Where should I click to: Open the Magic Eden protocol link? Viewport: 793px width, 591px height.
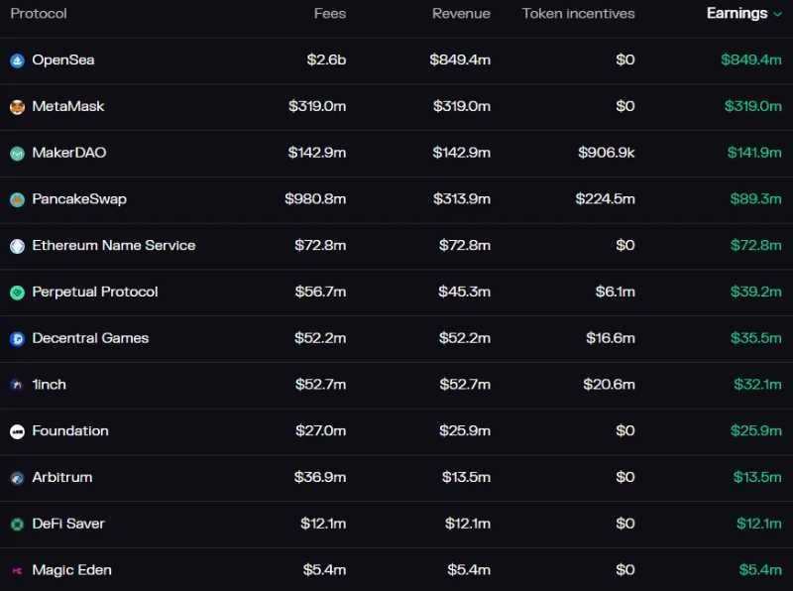71,570
